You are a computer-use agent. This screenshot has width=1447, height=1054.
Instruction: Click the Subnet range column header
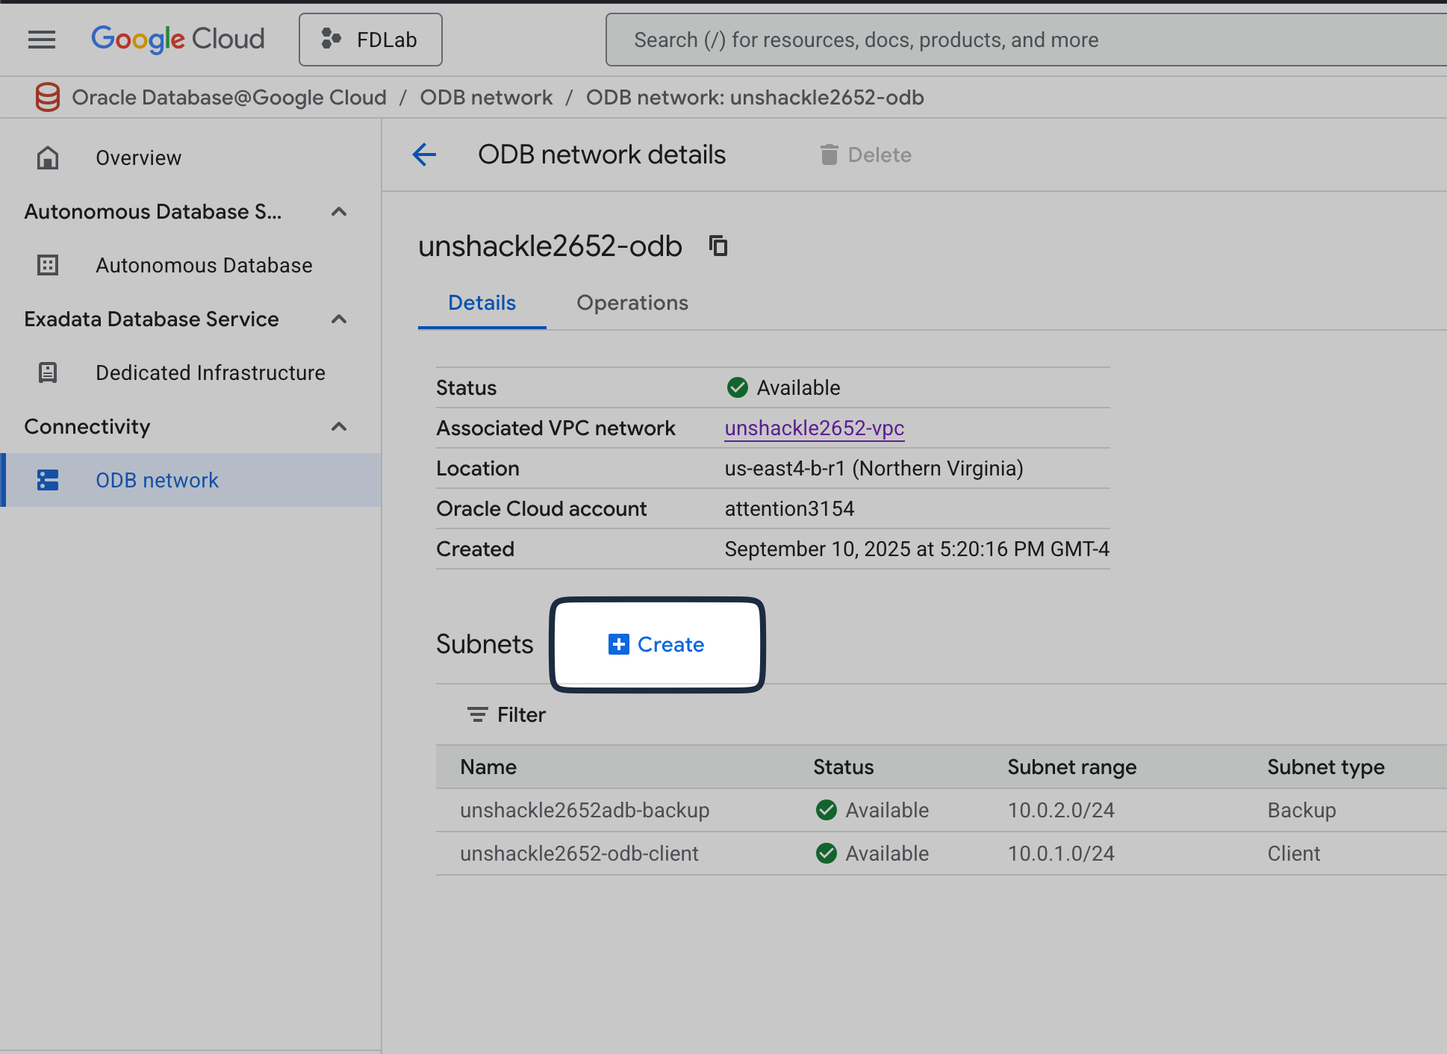coord(1072,767)
